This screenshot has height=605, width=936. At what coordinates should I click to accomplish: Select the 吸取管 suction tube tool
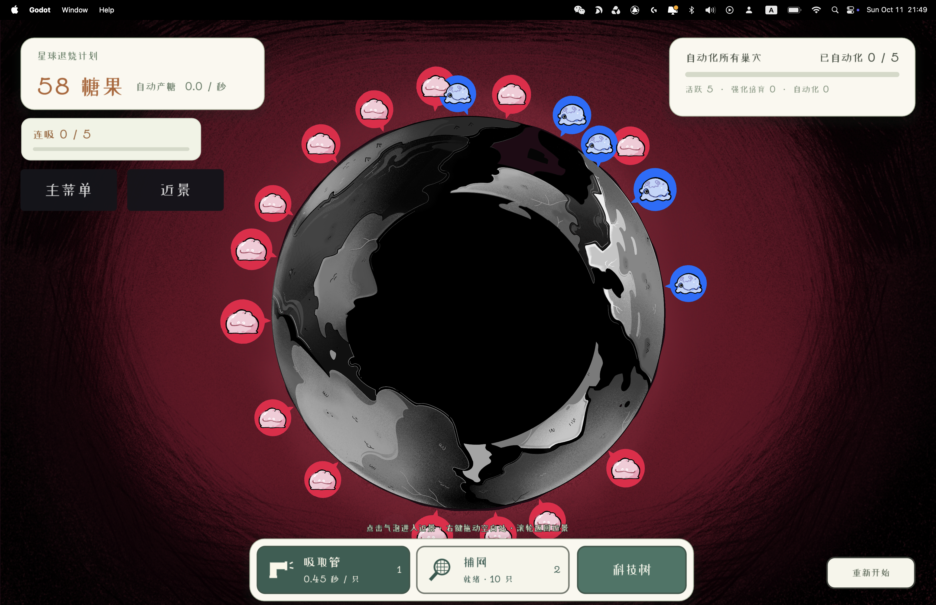(x=333, y=570)
